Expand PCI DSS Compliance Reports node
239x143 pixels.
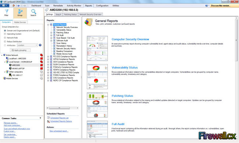click(x=48, y=56)
